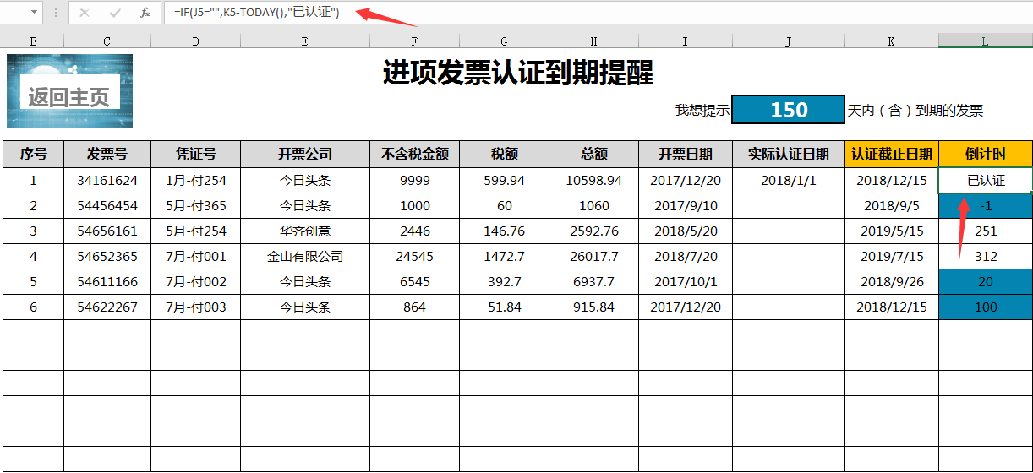Select the 24545 pre-tax amount cell
The image size is (1033, 473).
click(415, 256)
